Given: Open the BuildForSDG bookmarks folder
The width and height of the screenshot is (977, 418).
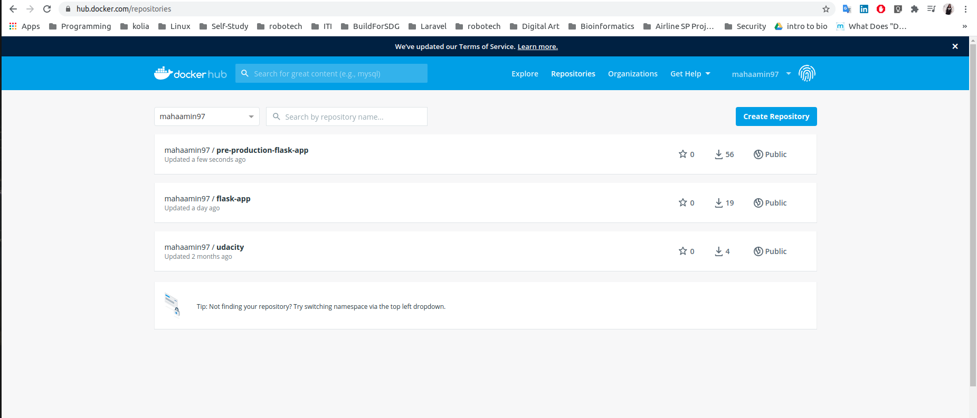Looking at the screenshot, I should click(x=370, y=26).
